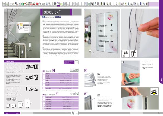The width and height of the screenshot is (163, 116).
Task: Click the small product icon in the footer center
Action: pos(73,113)
